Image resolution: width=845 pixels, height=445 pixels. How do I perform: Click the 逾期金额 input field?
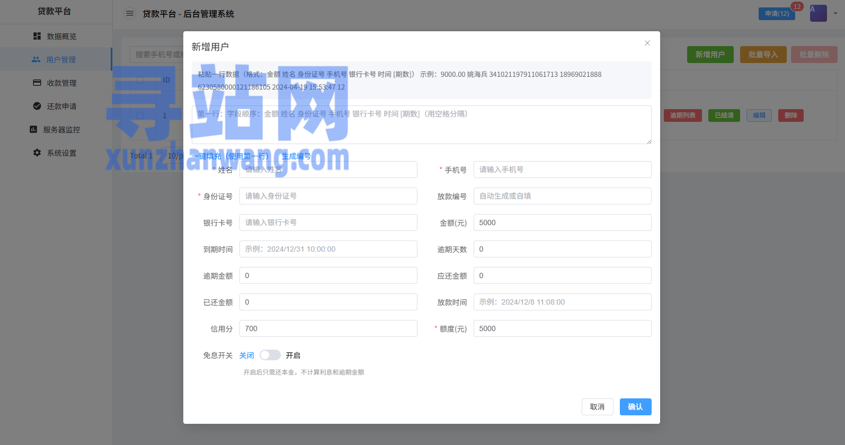tap(328, 275)
